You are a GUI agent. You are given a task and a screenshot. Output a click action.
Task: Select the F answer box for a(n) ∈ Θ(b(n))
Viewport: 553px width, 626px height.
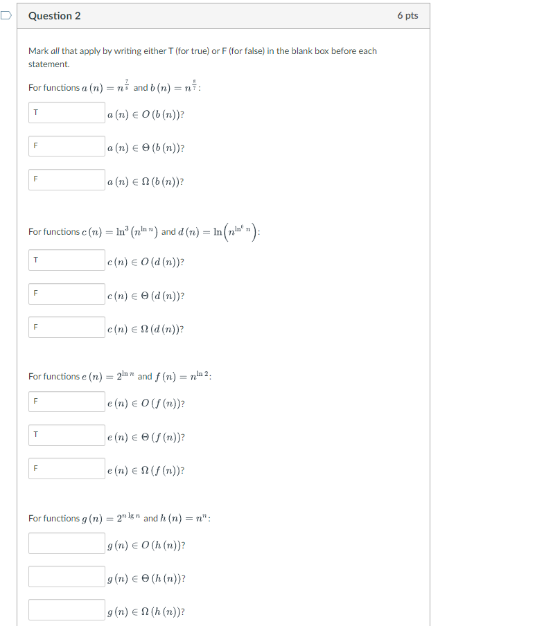[x=66, y=146]
